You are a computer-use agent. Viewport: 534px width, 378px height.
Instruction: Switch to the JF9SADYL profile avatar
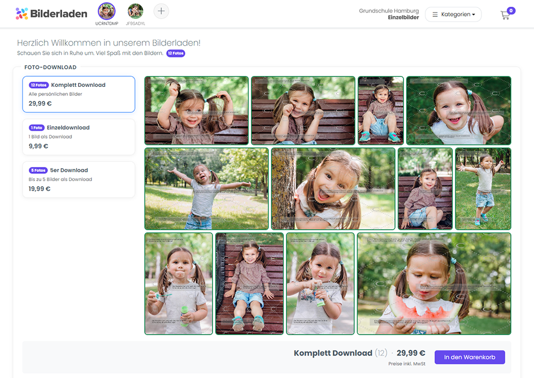[x=136, y=11]
